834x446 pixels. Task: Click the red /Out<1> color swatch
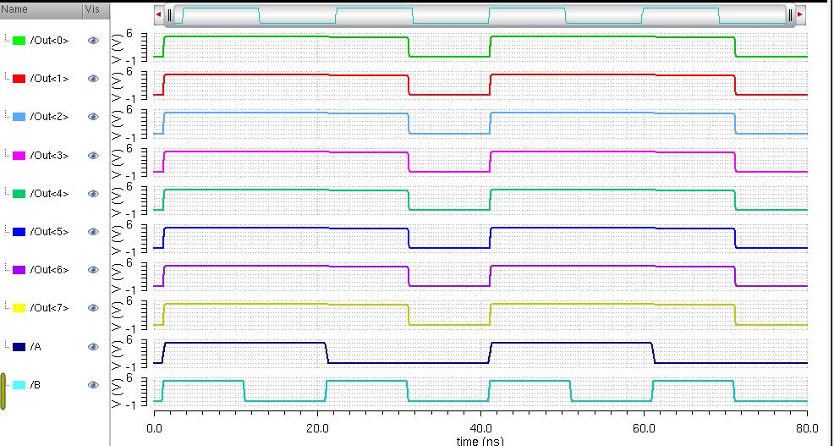[19, 79]
